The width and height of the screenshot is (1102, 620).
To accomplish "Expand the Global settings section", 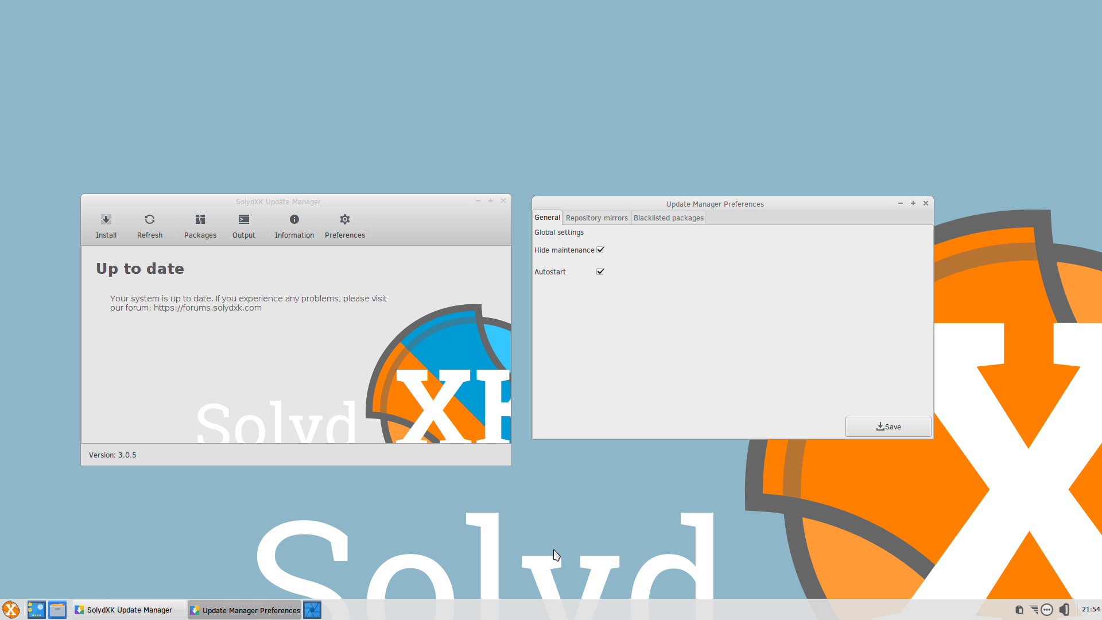I will (560, 232).
